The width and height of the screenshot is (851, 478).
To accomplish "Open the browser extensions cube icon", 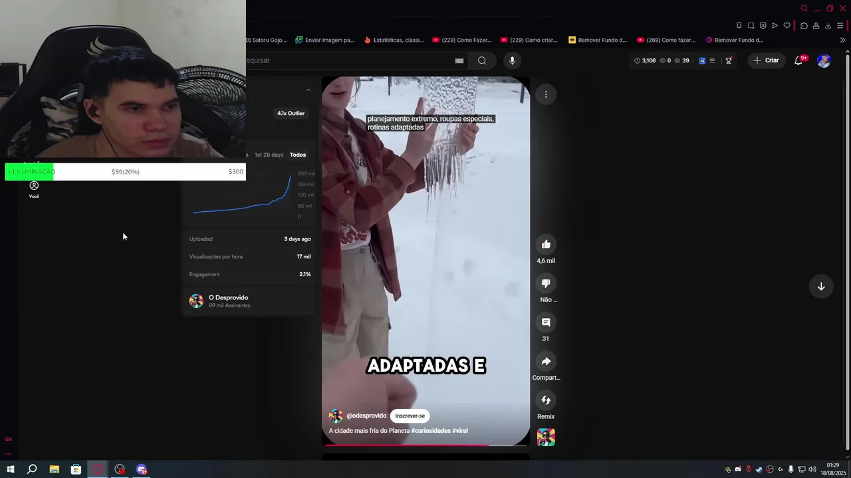I will point(804,25).
